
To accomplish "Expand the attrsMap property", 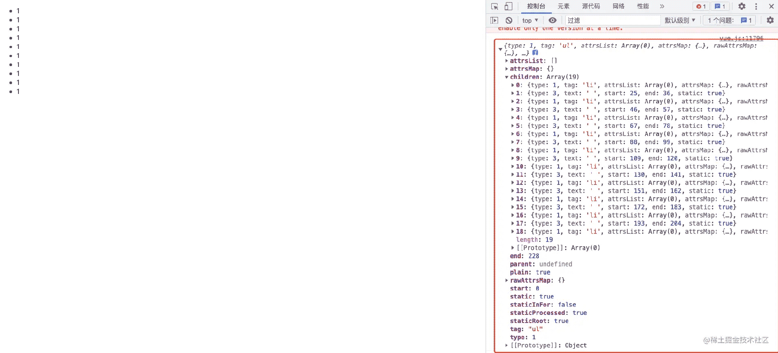I will tap(507, 69).
